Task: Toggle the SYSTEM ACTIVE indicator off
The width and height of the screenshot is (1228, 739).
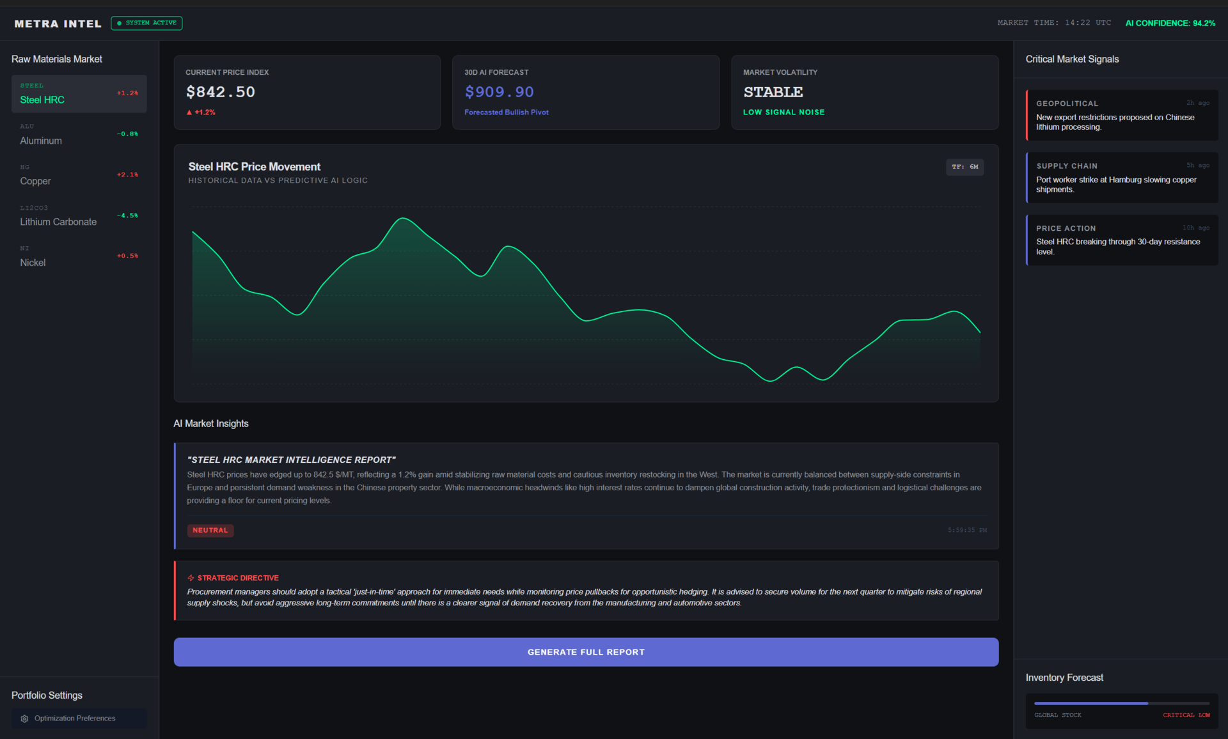Action: (146, 23)
